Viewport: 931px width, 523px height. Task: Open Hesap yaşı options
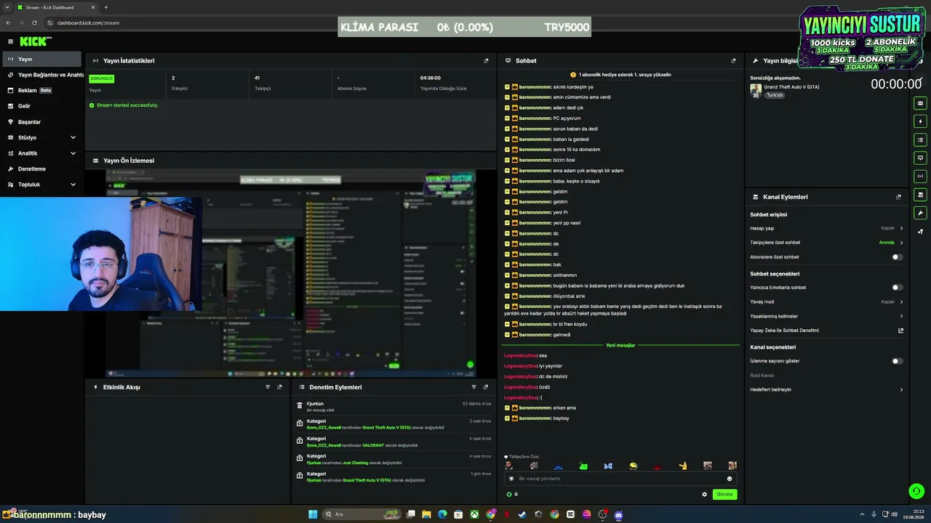826,228
